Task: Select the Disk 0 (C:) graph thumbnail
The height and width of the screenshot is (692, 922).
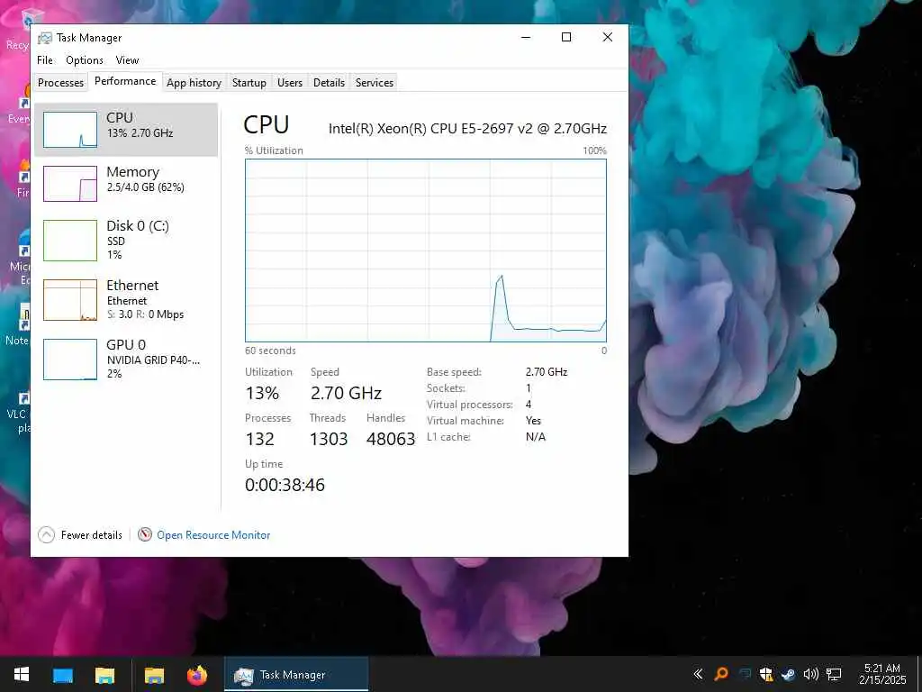Action: click(70, 240)
